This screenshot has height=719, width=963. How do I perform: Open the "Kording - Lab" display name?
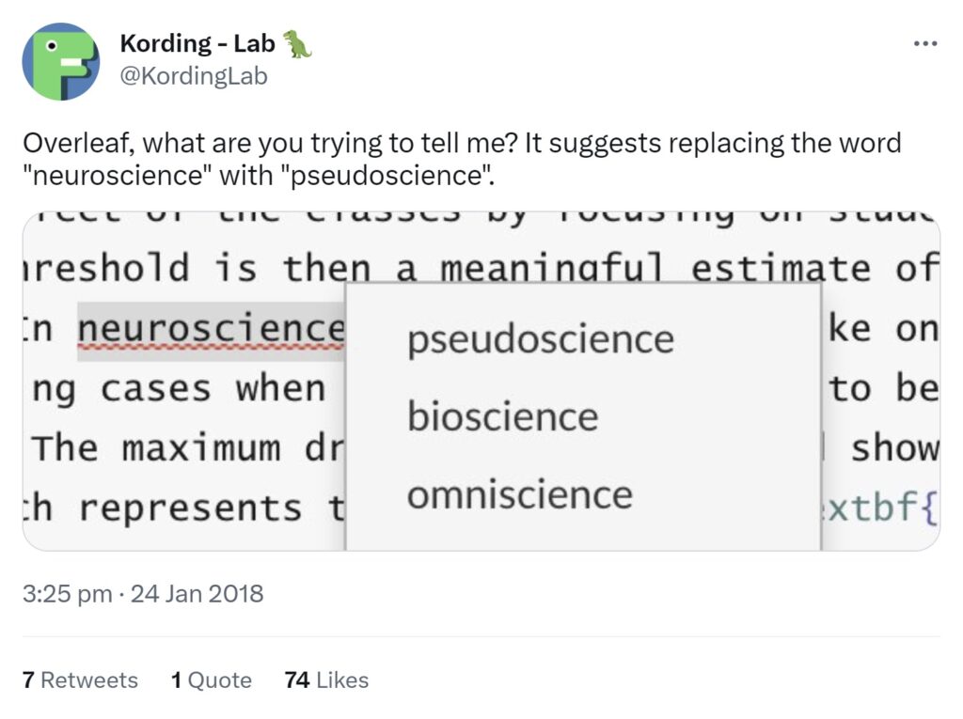pos(197,44)
